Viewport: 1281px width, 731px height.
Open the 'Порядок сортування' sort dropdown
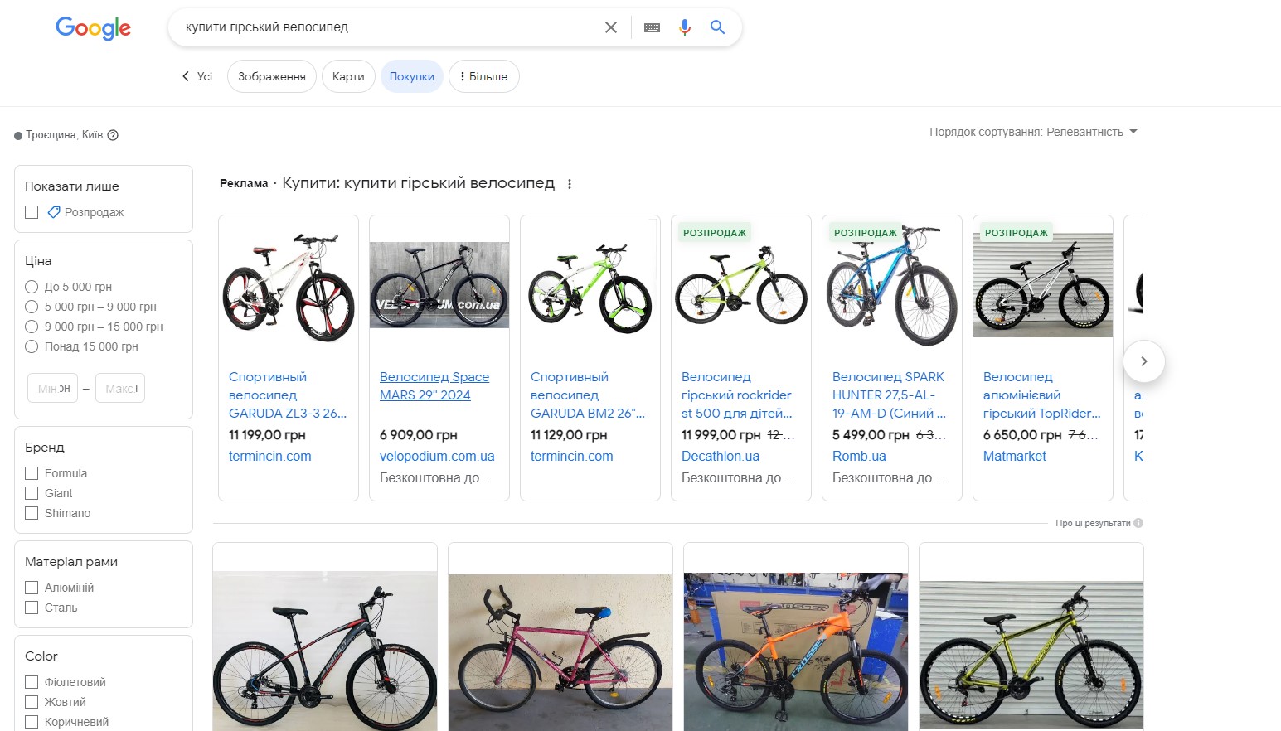[1033, 132]
